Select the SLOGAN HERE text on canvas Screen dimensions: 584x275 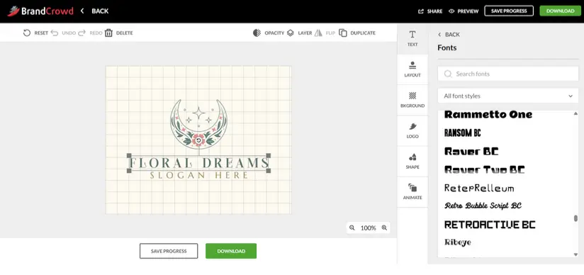[198, 175]
